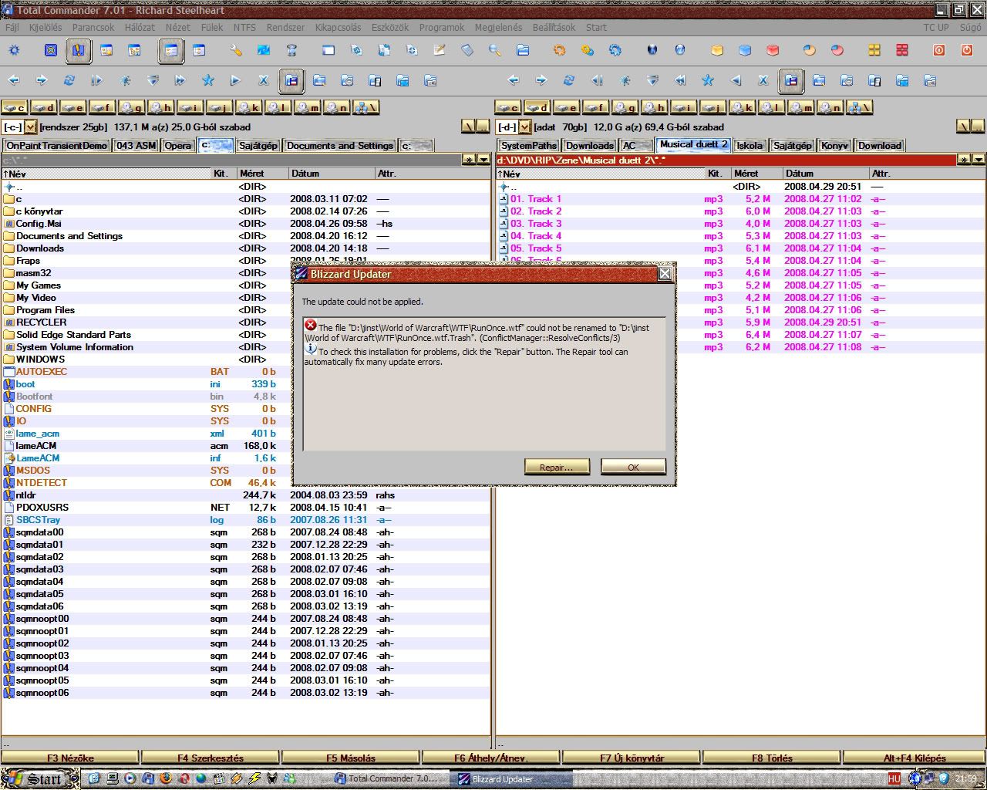Click the yellow cube icon in toolbar
The width and height of the screenshot is (987, 790).
point(717,51)
